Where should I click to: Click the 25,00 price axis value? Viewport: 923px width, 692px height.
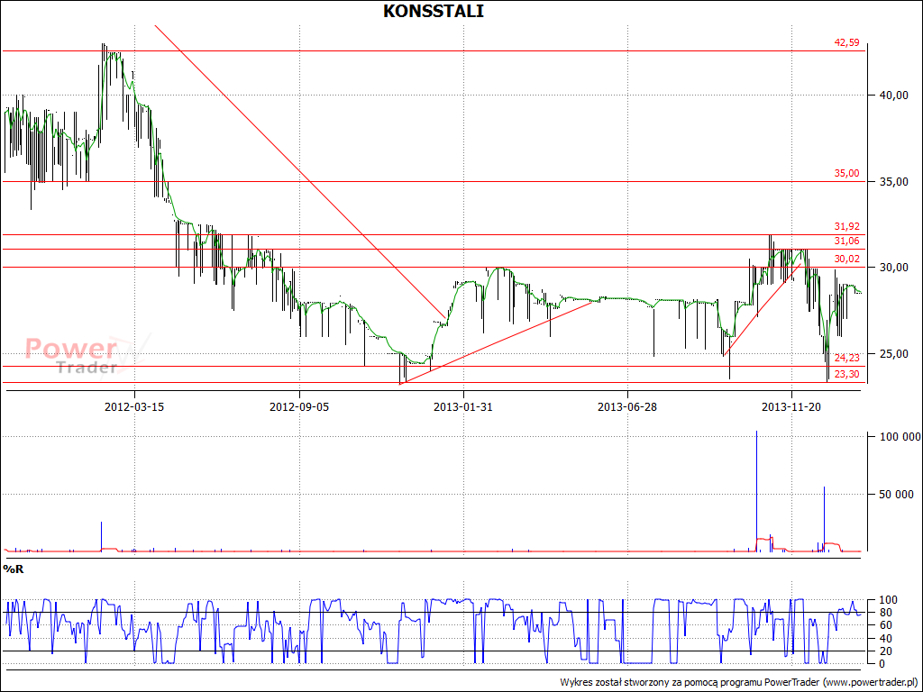pos(893,354)
